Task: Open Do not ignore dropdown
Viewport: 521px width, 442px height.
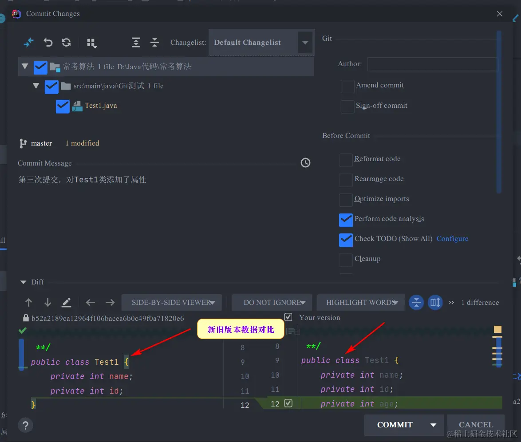Action: click(272, 302)
